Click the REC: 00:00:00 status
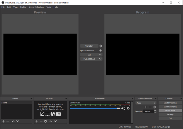This screenshot has height=129, width=183. click(141, 127)
